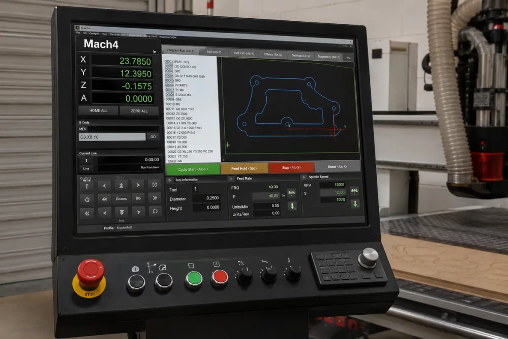Click the diamond-shaped jog pad icon
Viewport: 508px width, 339px height.
87,200
